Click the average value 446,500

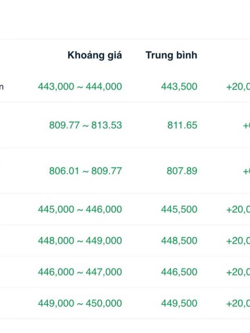point(179,272)
